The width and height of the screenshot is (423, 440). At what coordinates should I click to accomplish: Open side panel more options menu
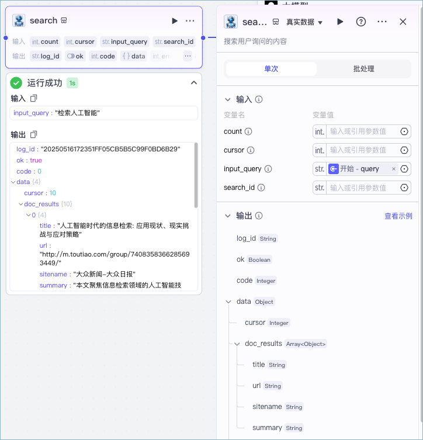pyautogui.click(x=382, y=22)
